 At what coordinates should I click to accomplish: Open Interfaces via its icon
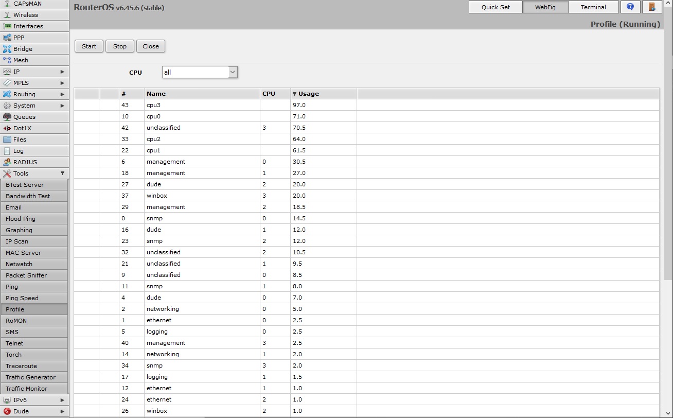coord(7,26)
